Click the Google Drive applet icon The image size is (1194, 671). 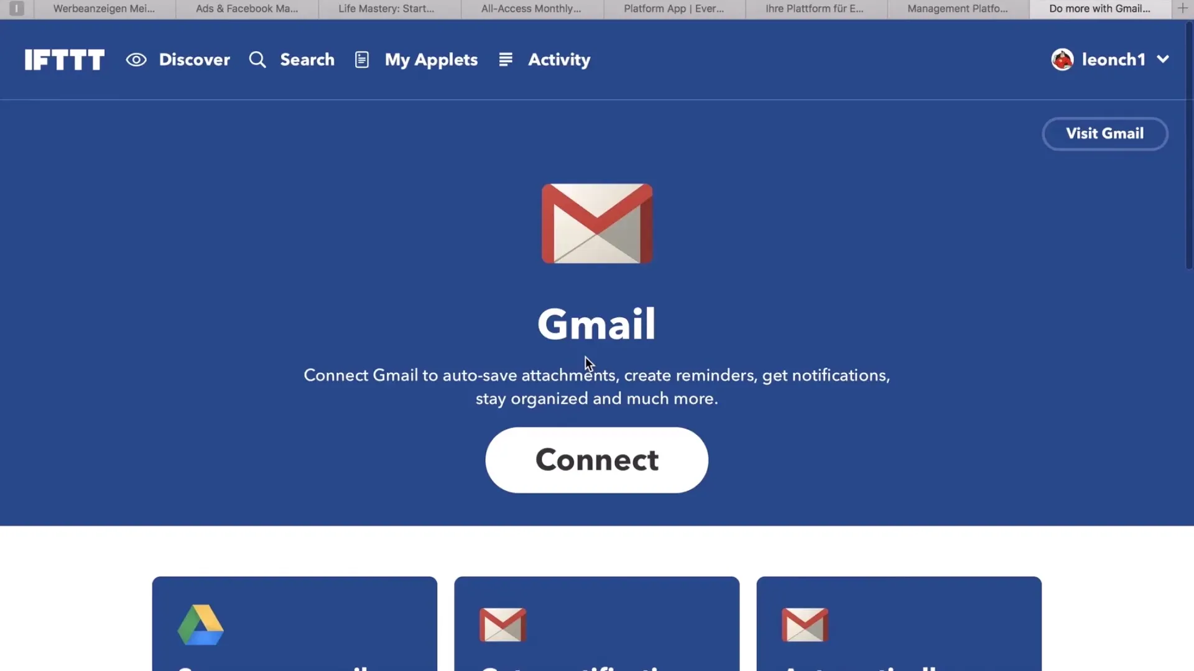pos(200,624)
